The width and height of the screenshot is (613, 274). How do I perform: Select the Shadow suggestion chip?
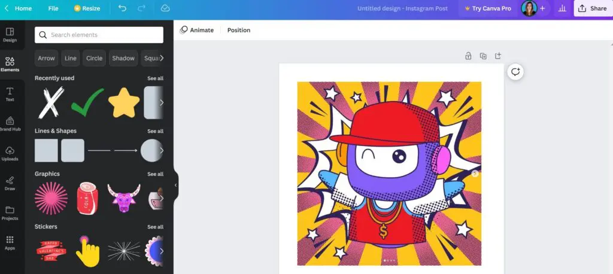tap(123, 58)
